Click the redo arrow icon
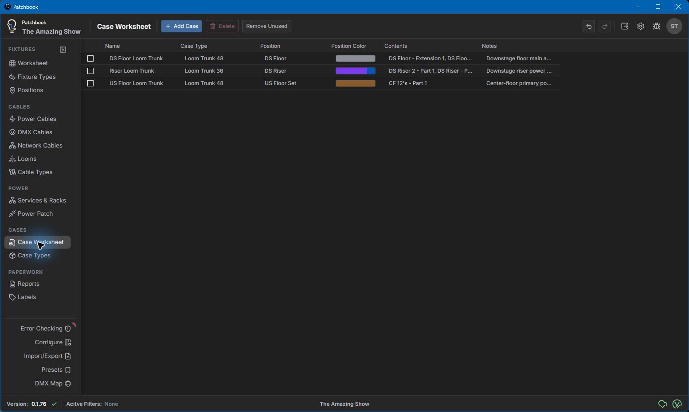 [x=605, y=26]
